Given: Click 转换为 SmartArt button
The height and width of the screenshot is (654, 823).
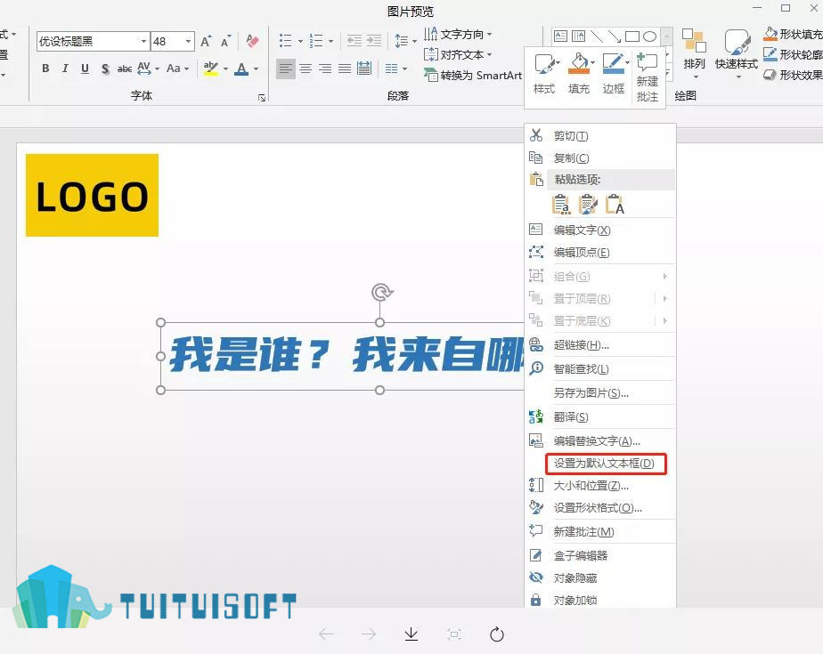Looking at the screenshot, I should pyautogui.click(x=472, y=76).
